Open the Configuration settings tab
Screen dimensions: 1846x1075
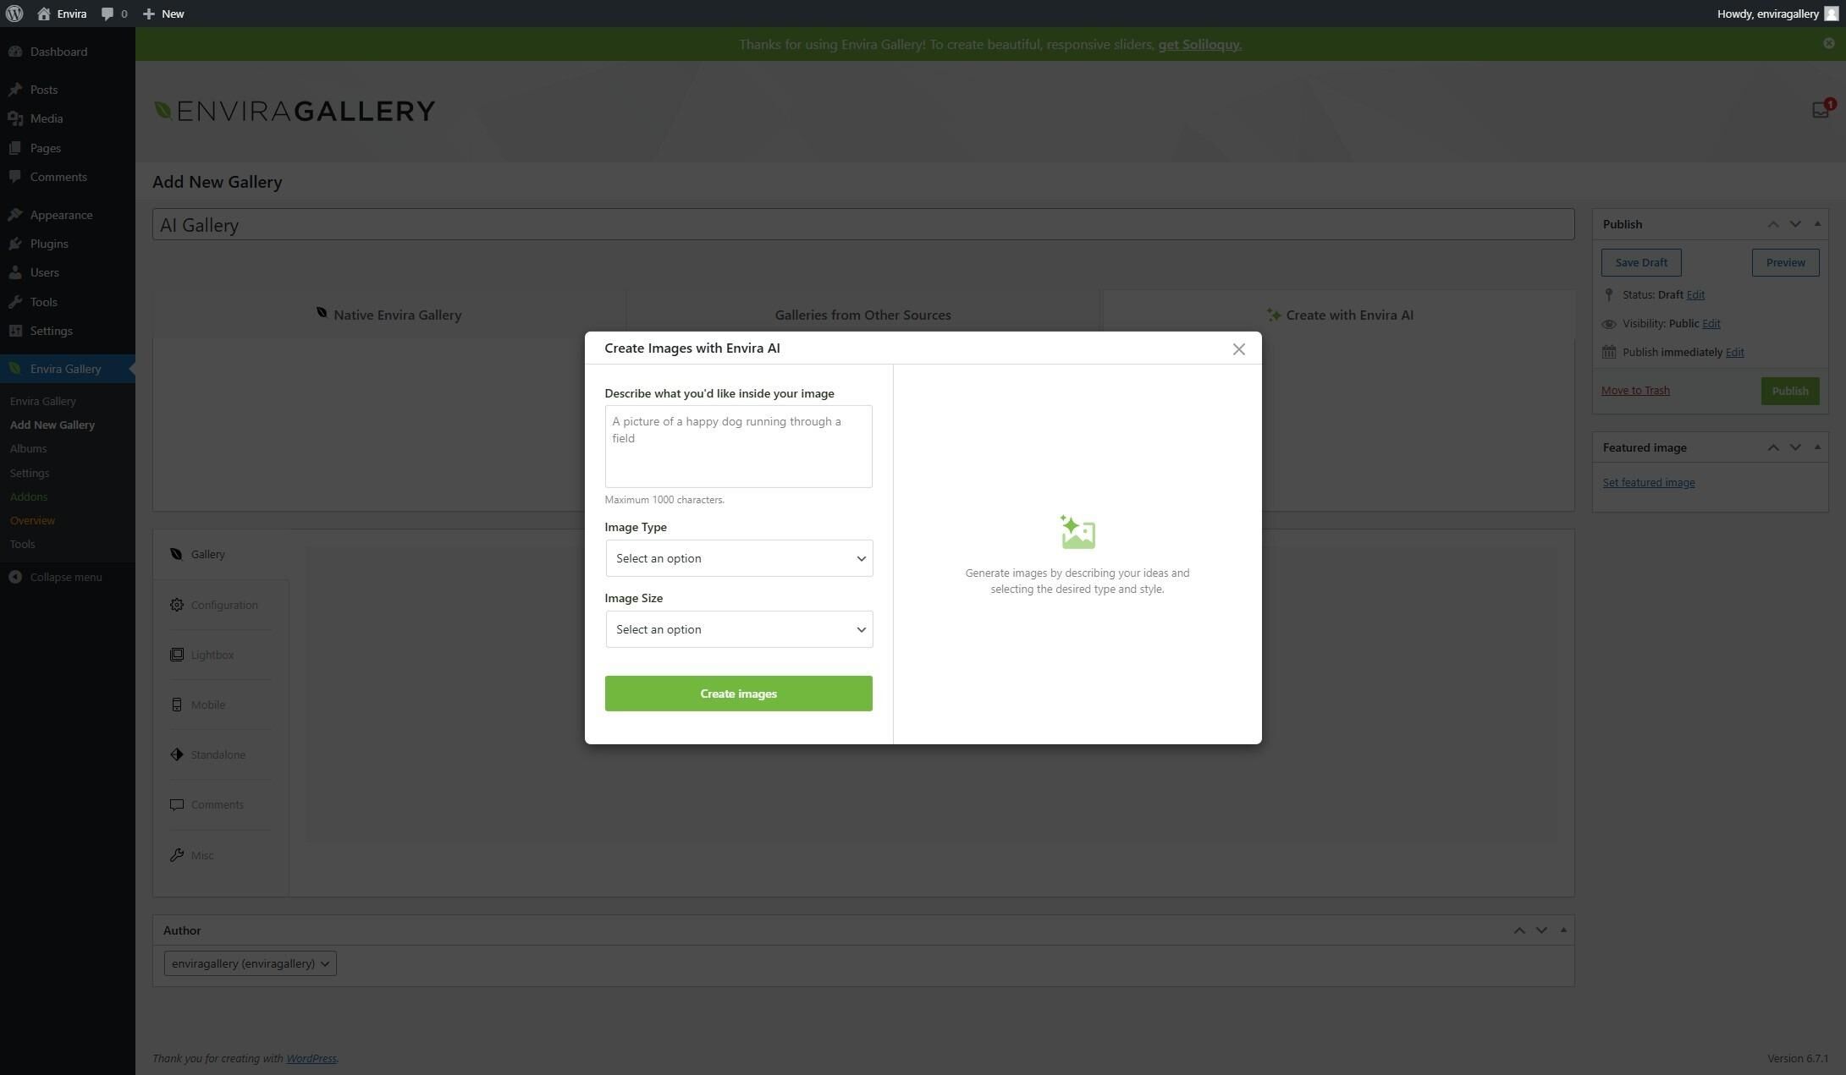tap(223, 605)
